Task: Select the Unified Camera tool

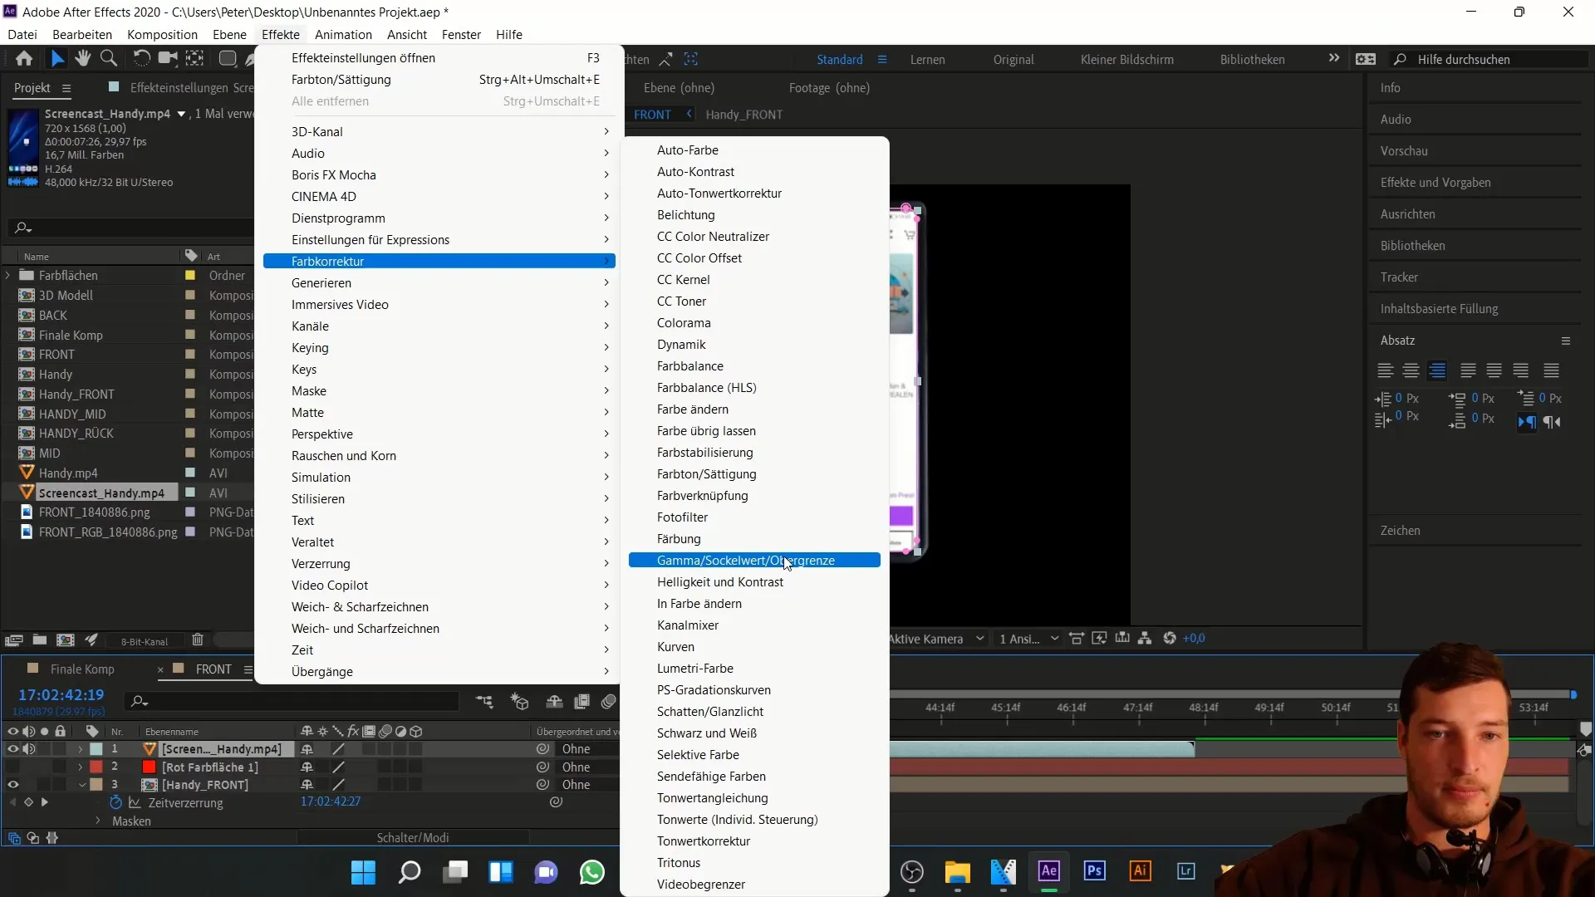Action: click(x=168, y=59)
